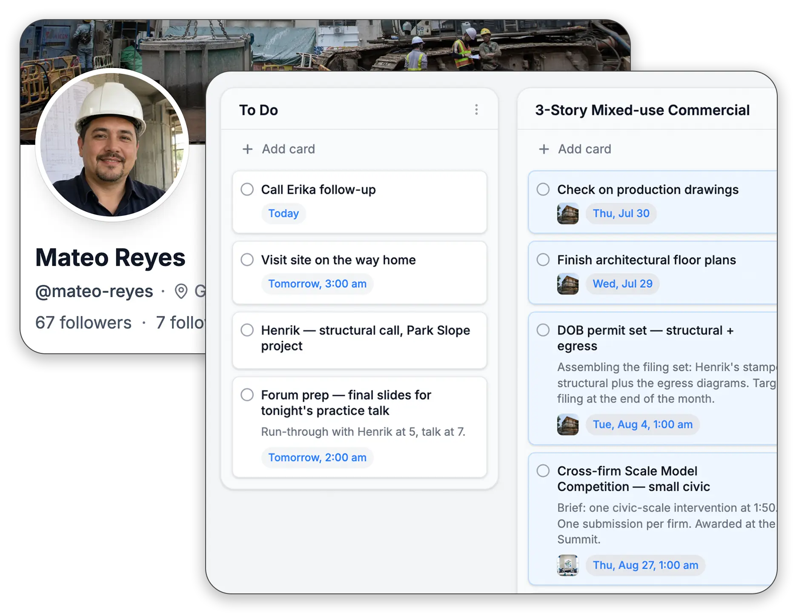Open the Forum prep final slides card title
Image resolution: width=799 pixels, height=613 pixels.
pyautogui.click(x=346, y=403)
